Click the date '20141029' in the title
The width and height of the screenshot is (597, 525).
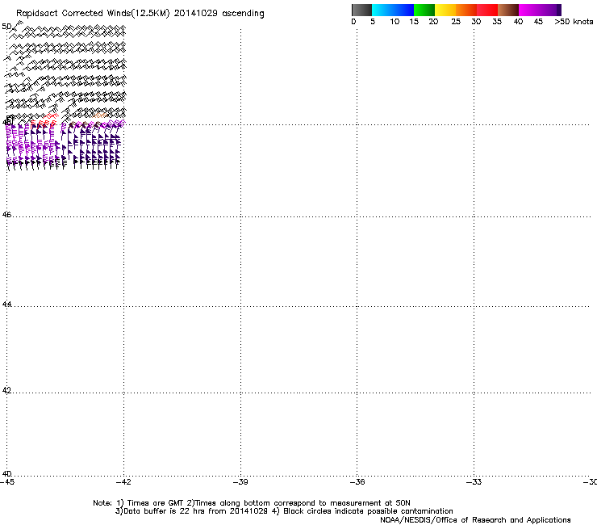pyautogui.click(x=196, y=13)
